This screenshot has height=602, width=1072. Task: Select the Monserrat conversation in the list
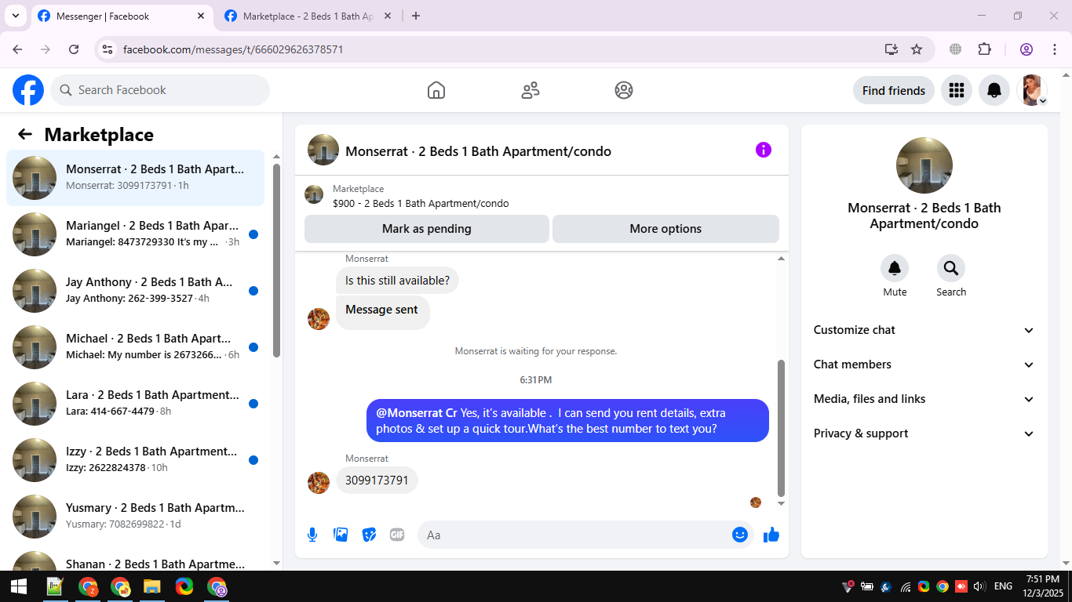(135, 178)
